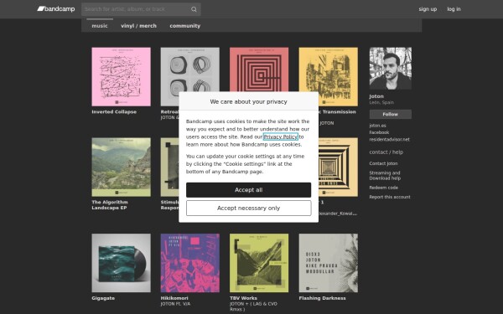Switch to the music tab
The height and width of the screenshot is (314, 503).
(100, 26)
